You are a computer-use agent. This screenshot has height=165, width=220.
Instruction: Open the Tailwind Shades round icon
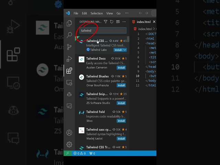[81, 77]
